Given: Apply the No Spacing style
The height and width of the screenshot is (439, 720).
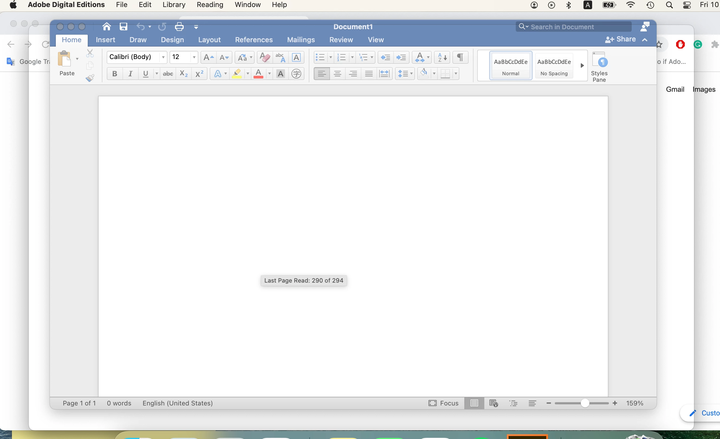Looking at the screenshot, I should (554, 66).
